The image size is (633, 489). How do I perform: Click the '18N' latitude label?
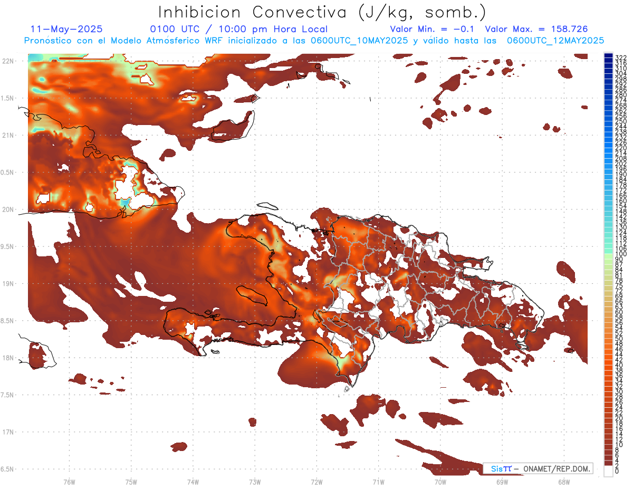click(x=9, y=358)
